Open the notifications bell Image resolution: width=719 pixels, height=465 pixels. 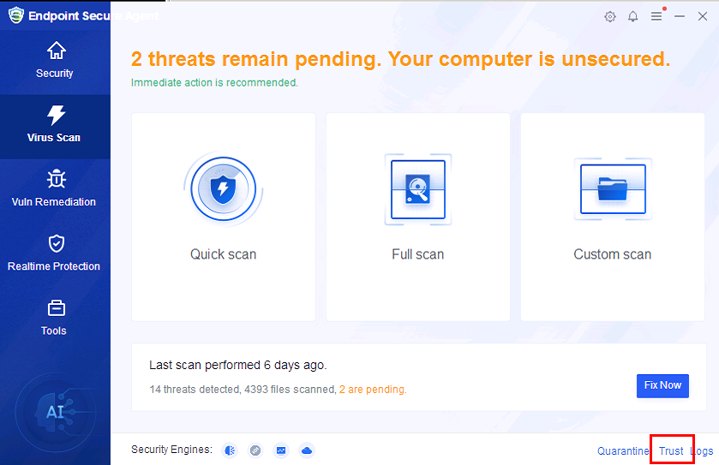point(633,16)
